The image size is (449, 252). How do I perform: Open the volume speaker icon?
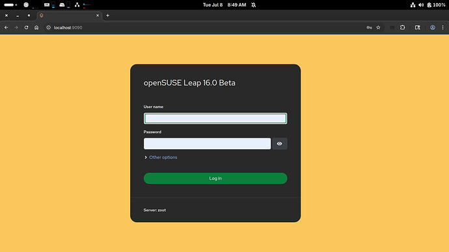[421, 5]
